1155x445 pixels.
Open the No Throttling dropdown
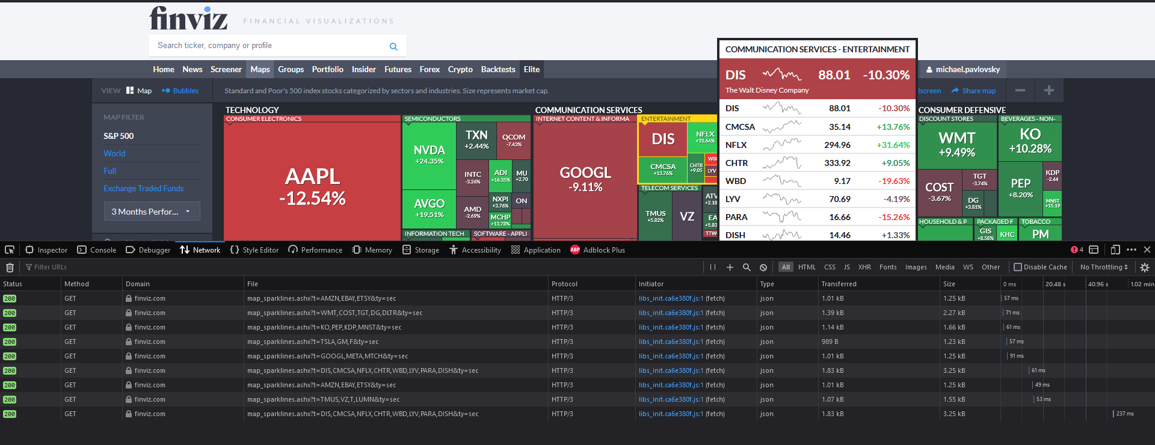[x=1104, y=267]
